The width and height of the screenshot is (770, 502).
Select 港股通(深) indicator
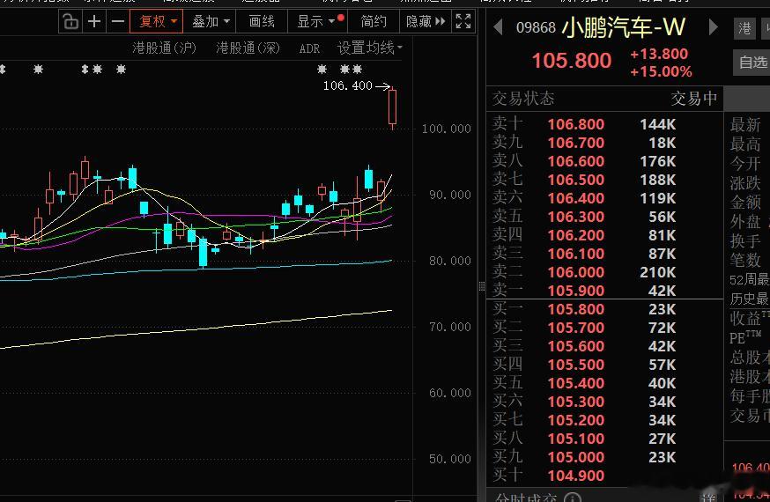248,48
